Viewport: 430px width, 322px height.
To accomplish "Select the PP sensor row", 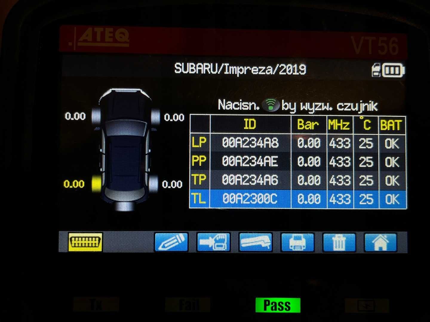I will tap(298, 162).
